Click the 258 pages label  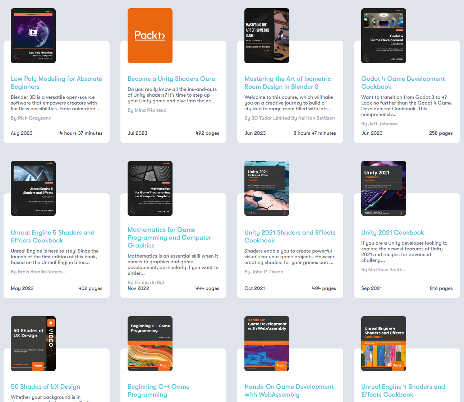[x=441, y=133]
